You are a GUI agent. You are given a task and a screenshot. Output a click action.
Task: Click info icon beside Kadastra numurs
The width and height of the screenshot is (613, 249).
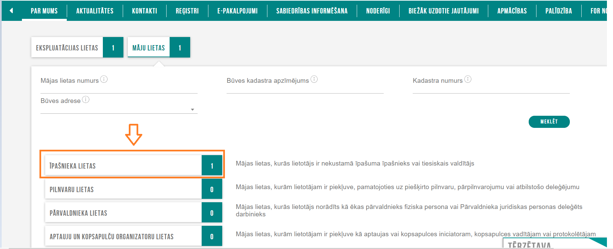click(468, 79)
